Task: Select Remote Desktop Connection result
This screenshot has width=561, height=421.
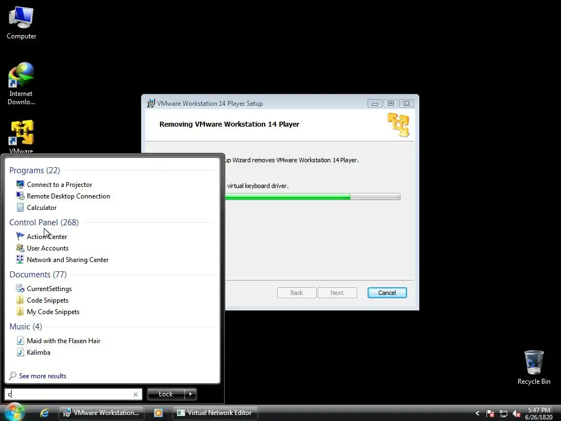Action: click(68, 196)
